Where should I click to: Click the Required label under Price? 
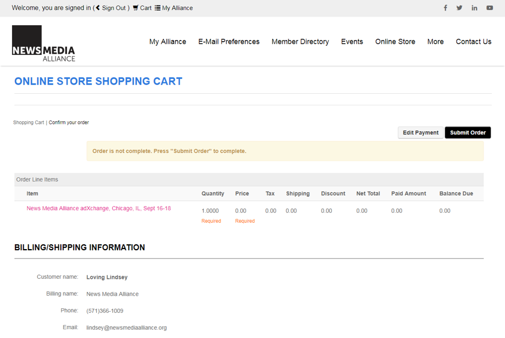tap(245, 221)
